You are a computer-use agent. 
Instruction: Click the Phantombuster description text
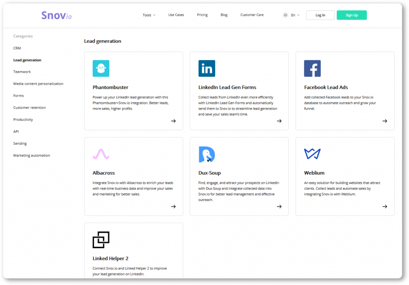tap(131, 103)
